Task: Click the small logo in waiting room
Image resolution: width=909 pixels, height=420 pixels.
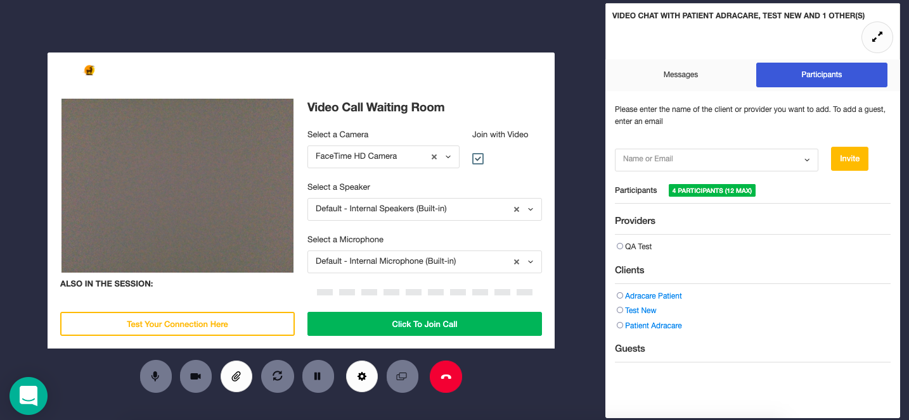Action: click(89, 70)
